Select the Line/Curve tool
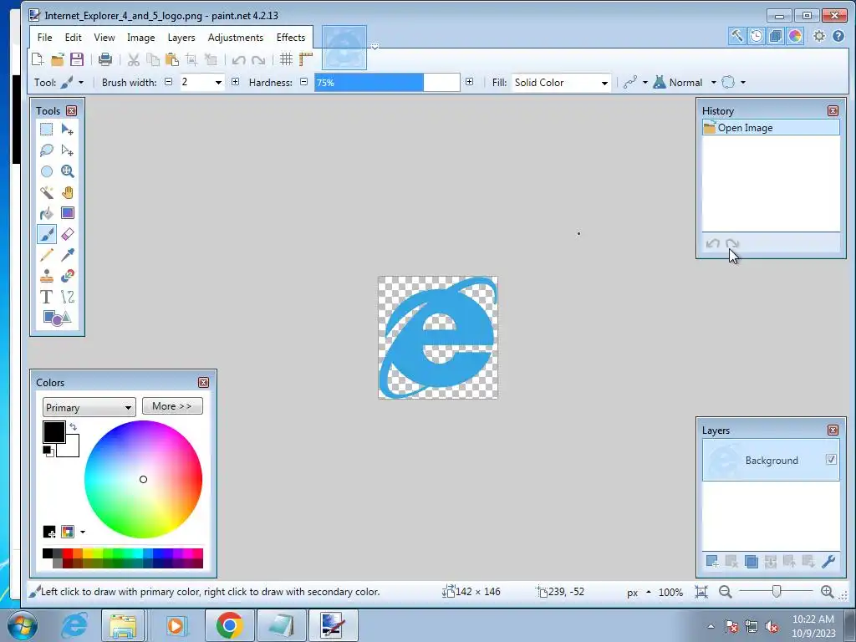 tap(67, 297)
